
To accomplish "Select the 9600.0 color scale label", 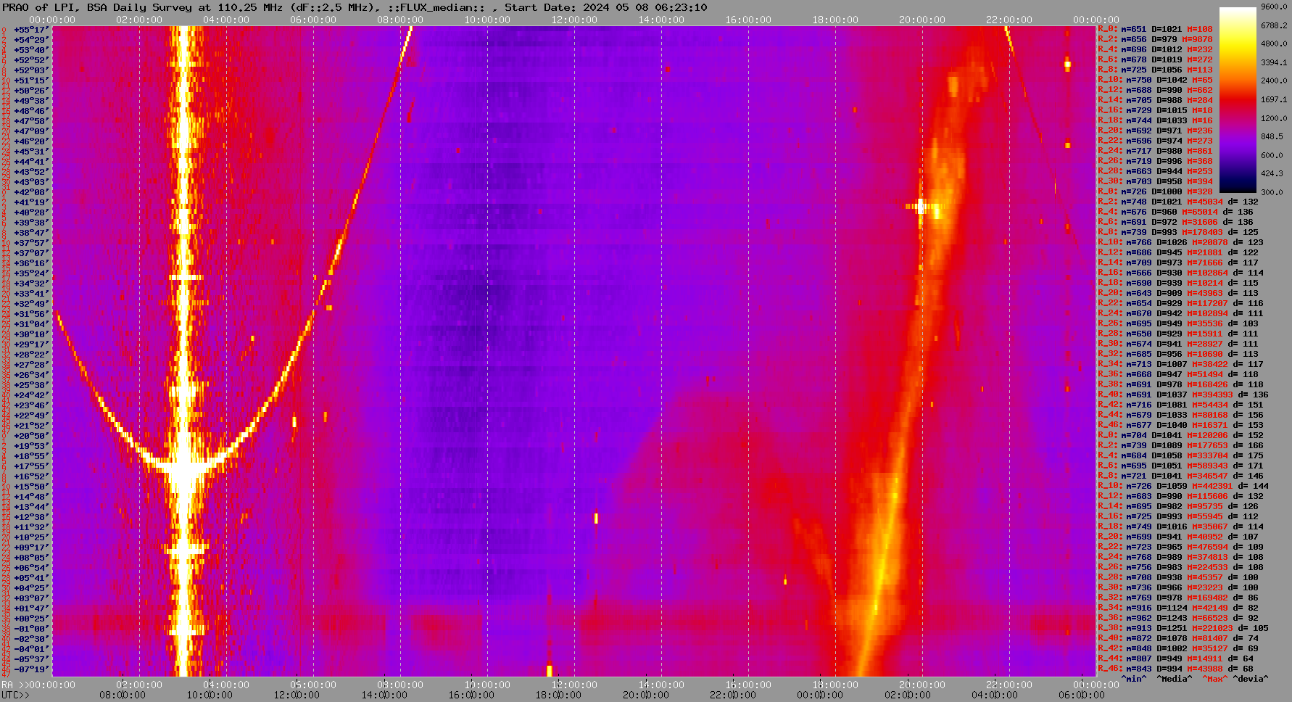I will pyautogui.click(x=1274, y=7).
